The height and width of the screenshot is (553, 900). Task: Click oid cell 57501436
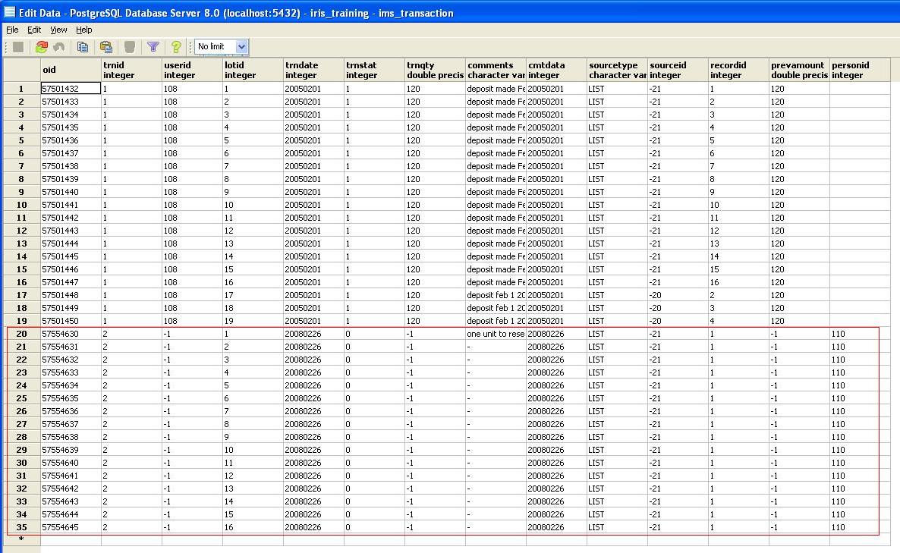[71, 140]
